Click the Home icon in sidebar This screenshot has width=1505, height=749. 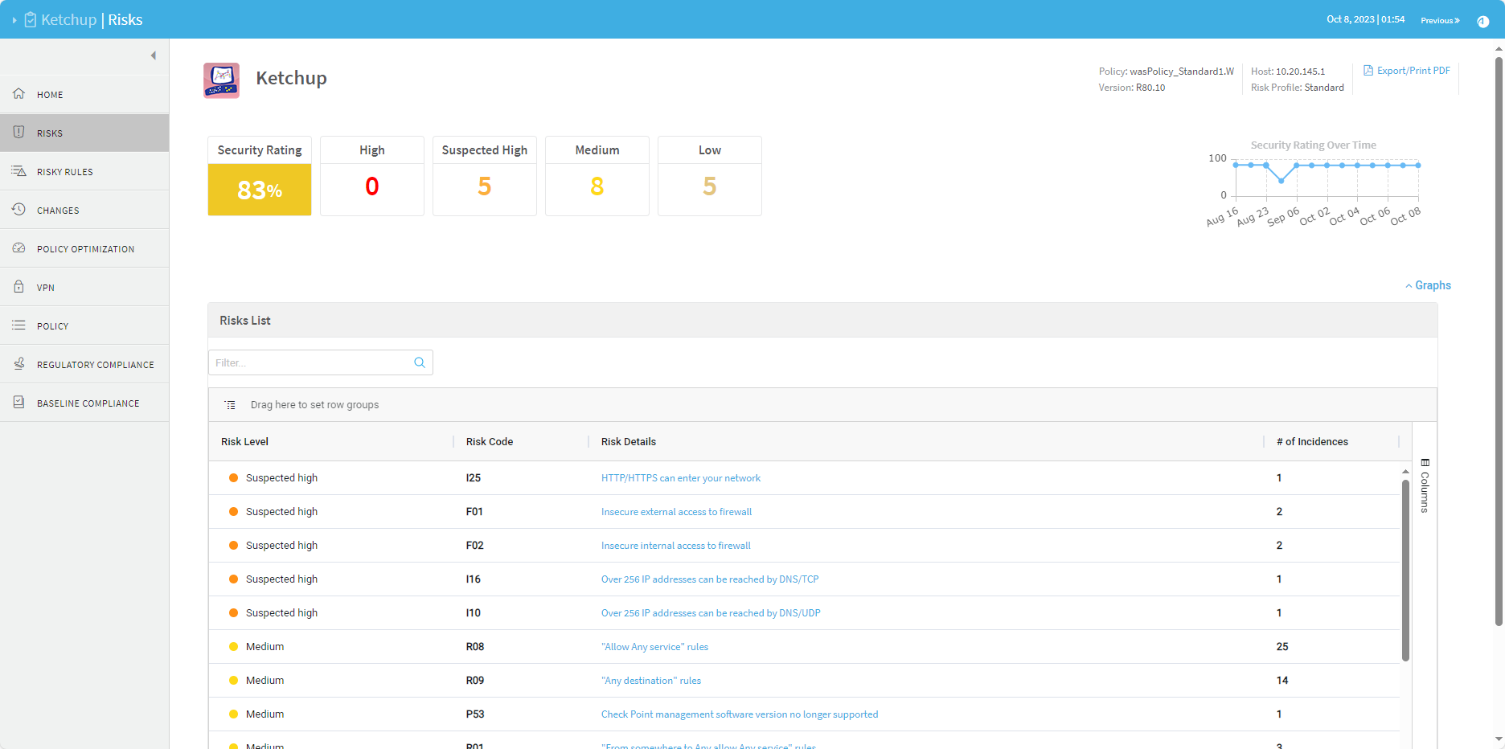pyautogui.click(x=18, y=94)
